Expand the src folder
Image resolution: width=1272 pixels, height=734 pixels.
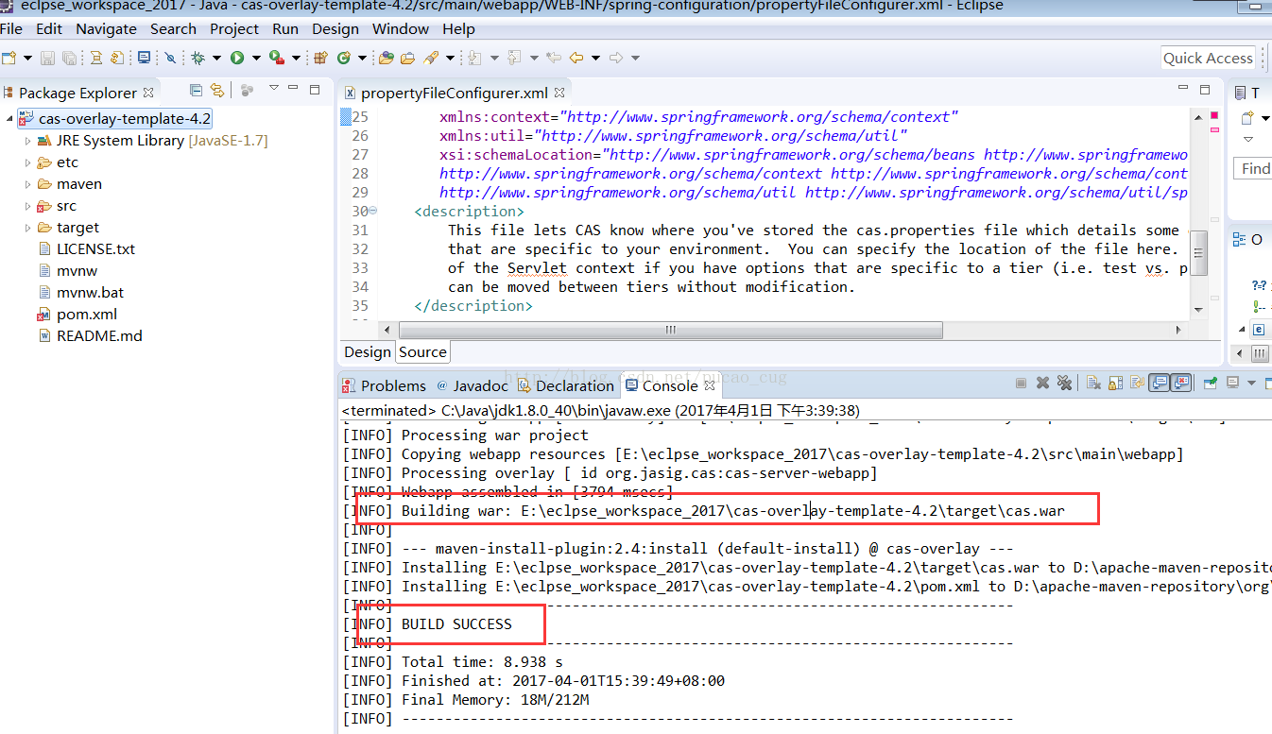[x=28, y=206]
